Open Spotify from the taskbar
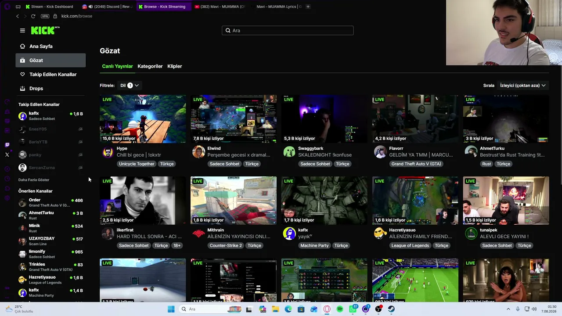This screenshot has width=562, height=316. tap(340, 309)
